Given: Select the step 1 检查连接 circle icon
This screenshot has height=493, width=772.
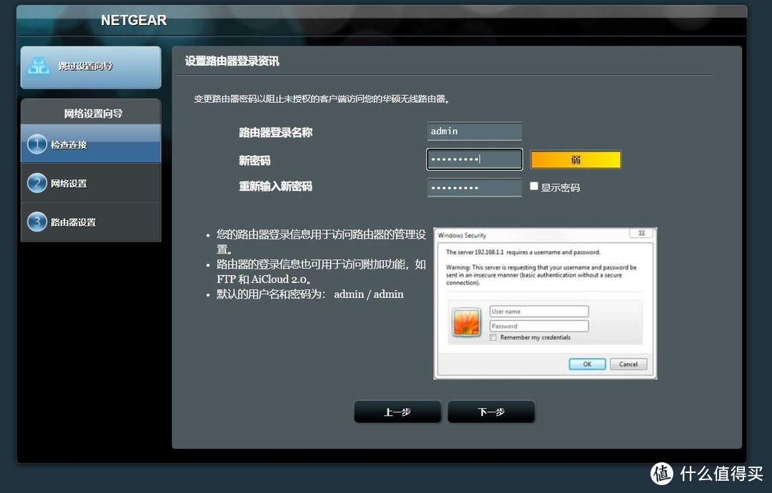Looking at the screenshot, I should tap(37, 144).
